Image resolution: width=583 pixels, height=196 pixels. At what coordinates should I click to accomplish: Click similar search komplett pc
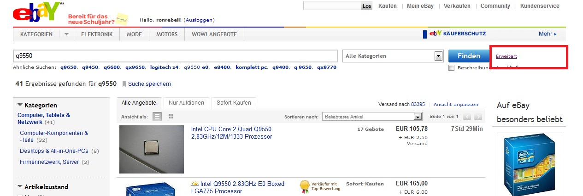tap(251, 67)
